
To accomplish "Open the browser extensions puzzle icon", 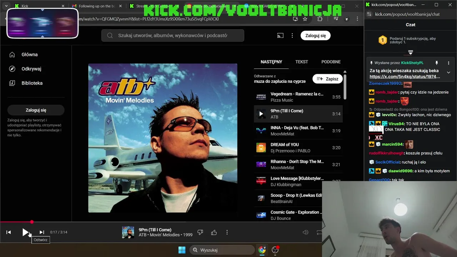I will click(x=320, y=19).
